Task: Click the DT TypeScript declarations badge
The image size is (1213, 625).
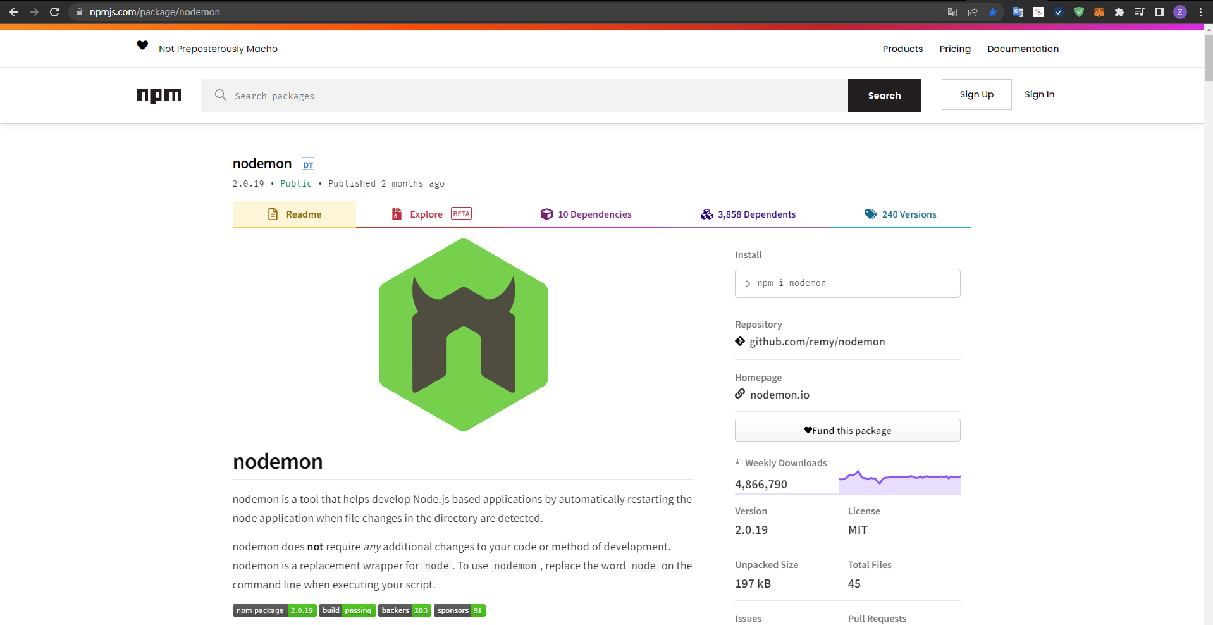Action: coord(308,164)
